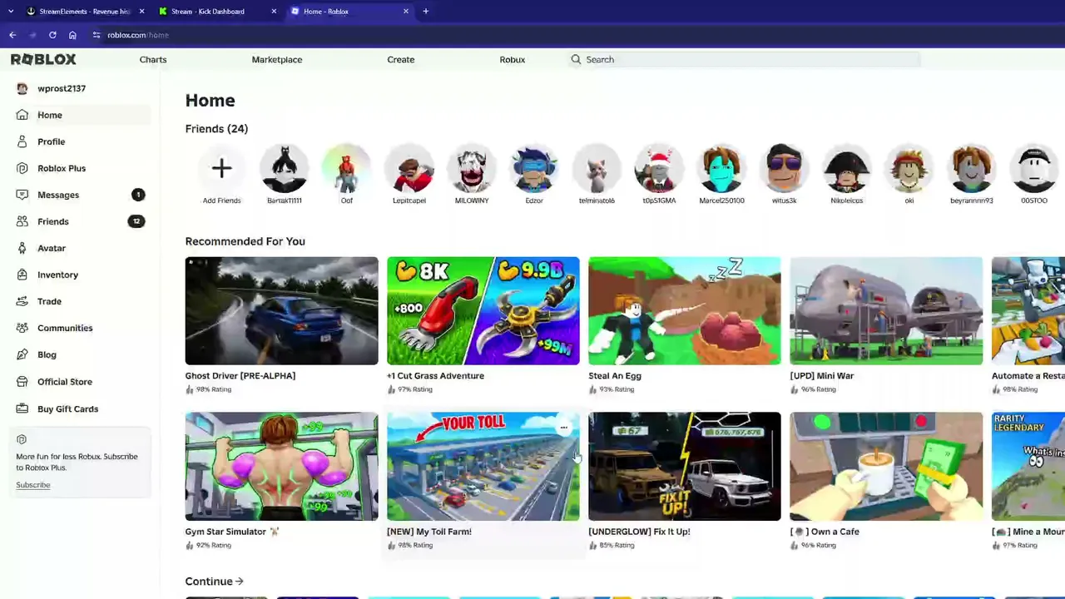Open the Continue section link
The image size is (1065, 599).
[x=214, y=582]
